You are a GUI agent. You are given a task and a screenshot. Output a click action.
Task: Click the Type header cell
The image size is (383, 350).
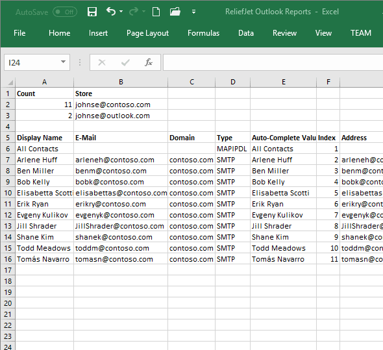click(233, 138)
